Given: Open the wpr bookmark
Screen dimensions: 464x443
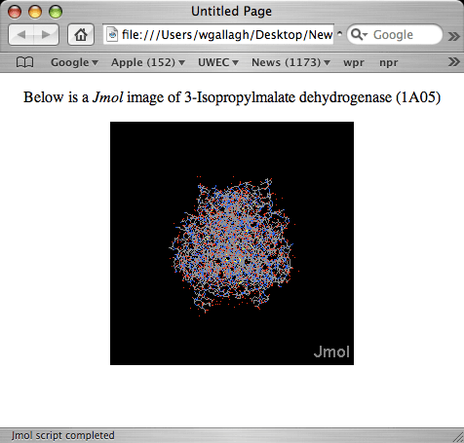Looking at the screenshot, I should (x=354, y=62).
